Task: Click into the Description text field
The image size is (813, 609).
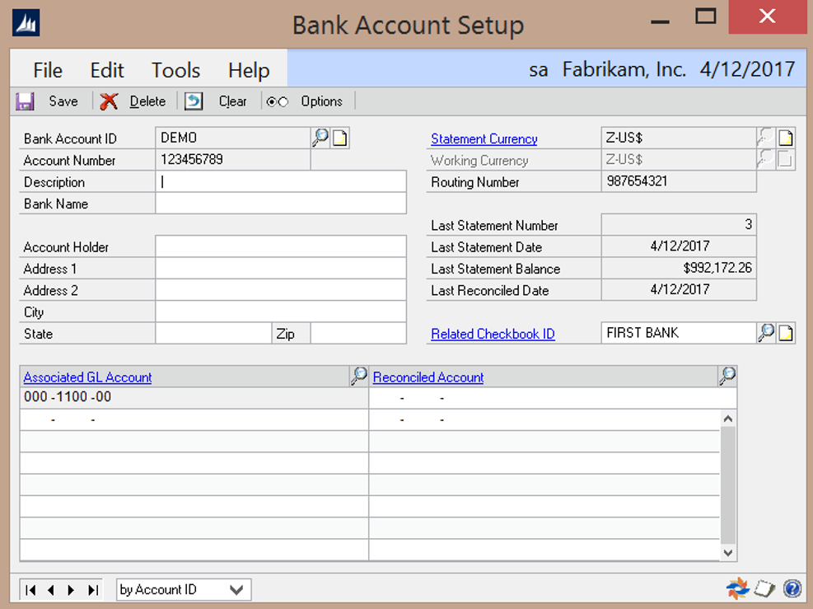Action: coord(280,182)
